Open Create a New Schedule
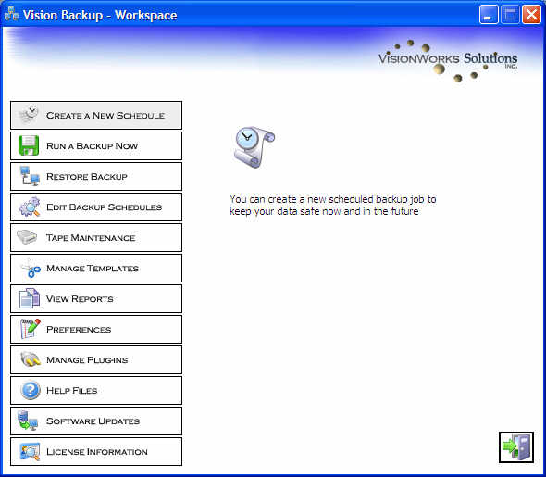Viewport: 546px width, 477px height. [96, 116]
